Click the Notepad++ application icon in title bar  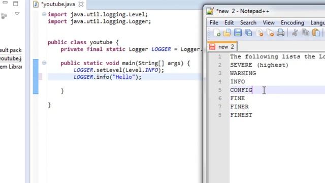click(210, 11)
